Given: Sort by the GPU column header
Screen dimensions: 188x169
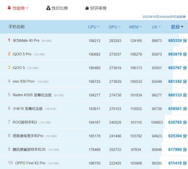Looking at the screenshot, I should coord(114,27).
